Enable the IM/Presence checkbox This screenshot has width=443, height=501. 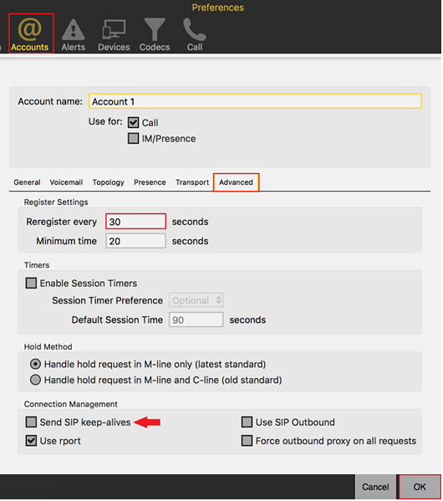click(133, 139)
